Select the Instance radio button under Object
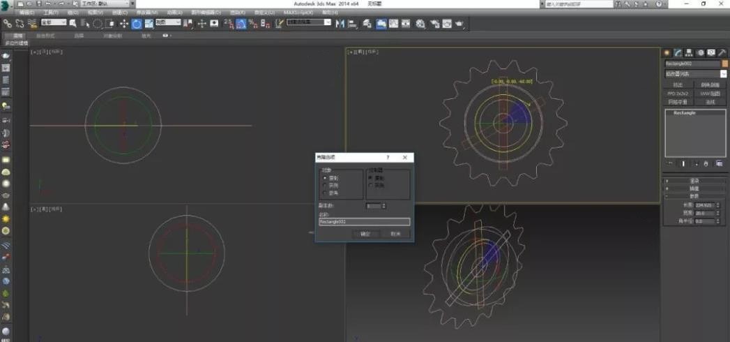The width and height of the screenshot is (730, 342). point(324,185)
